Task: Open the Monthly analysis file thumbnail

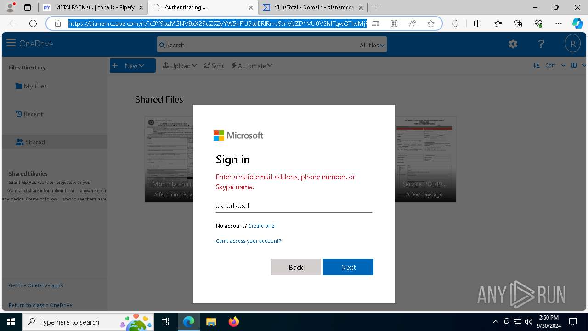Action: pos(169,159)
